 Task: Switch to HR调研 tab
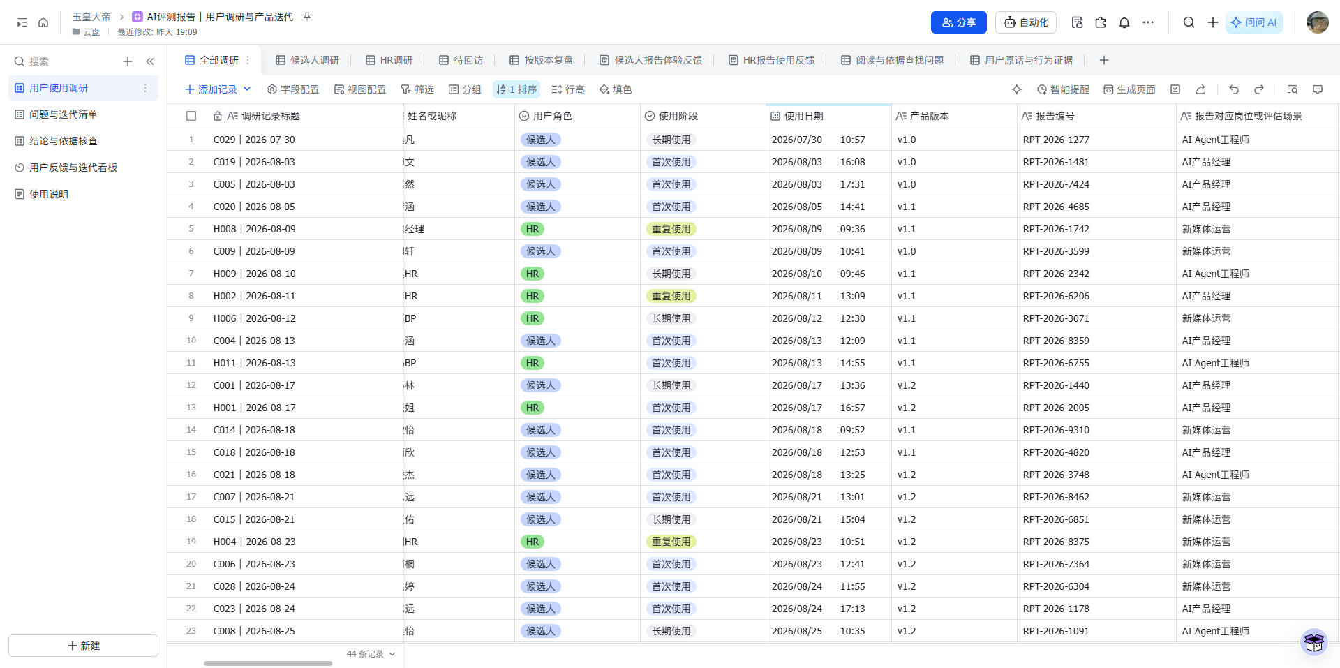(389, 60)
